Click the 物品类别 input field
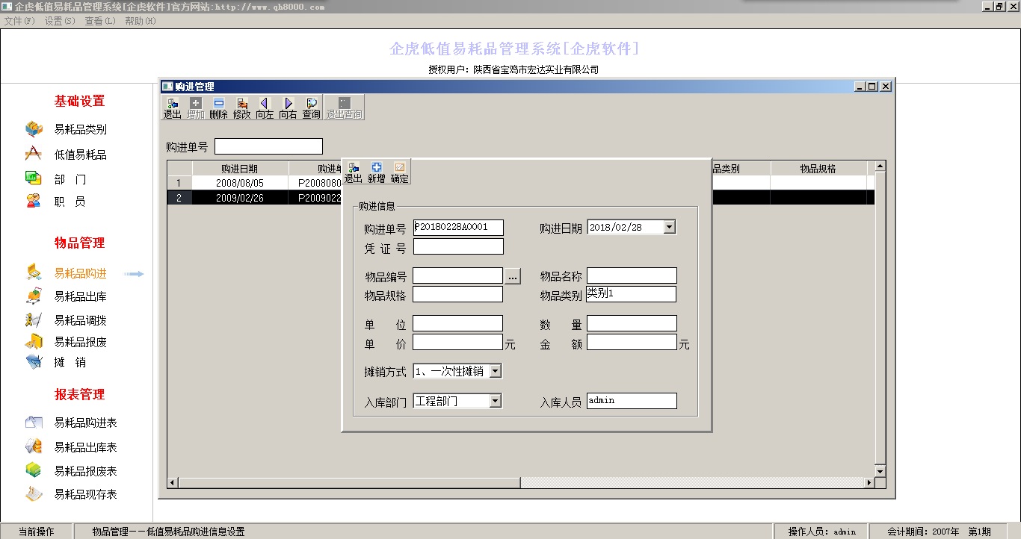This screenshot has height=539, width=1021. pyautogui.click(x=632, y=294)
